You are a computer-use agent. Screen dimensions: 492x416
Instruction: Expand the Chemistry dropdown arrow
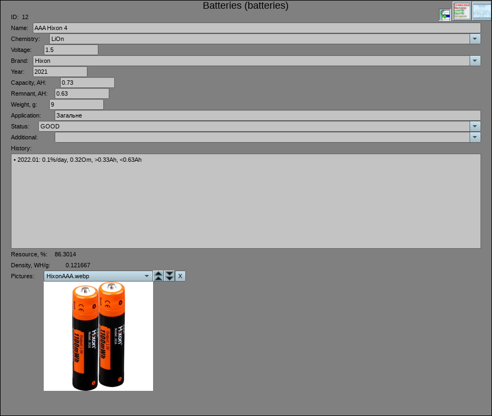click(x=475, y=39)
